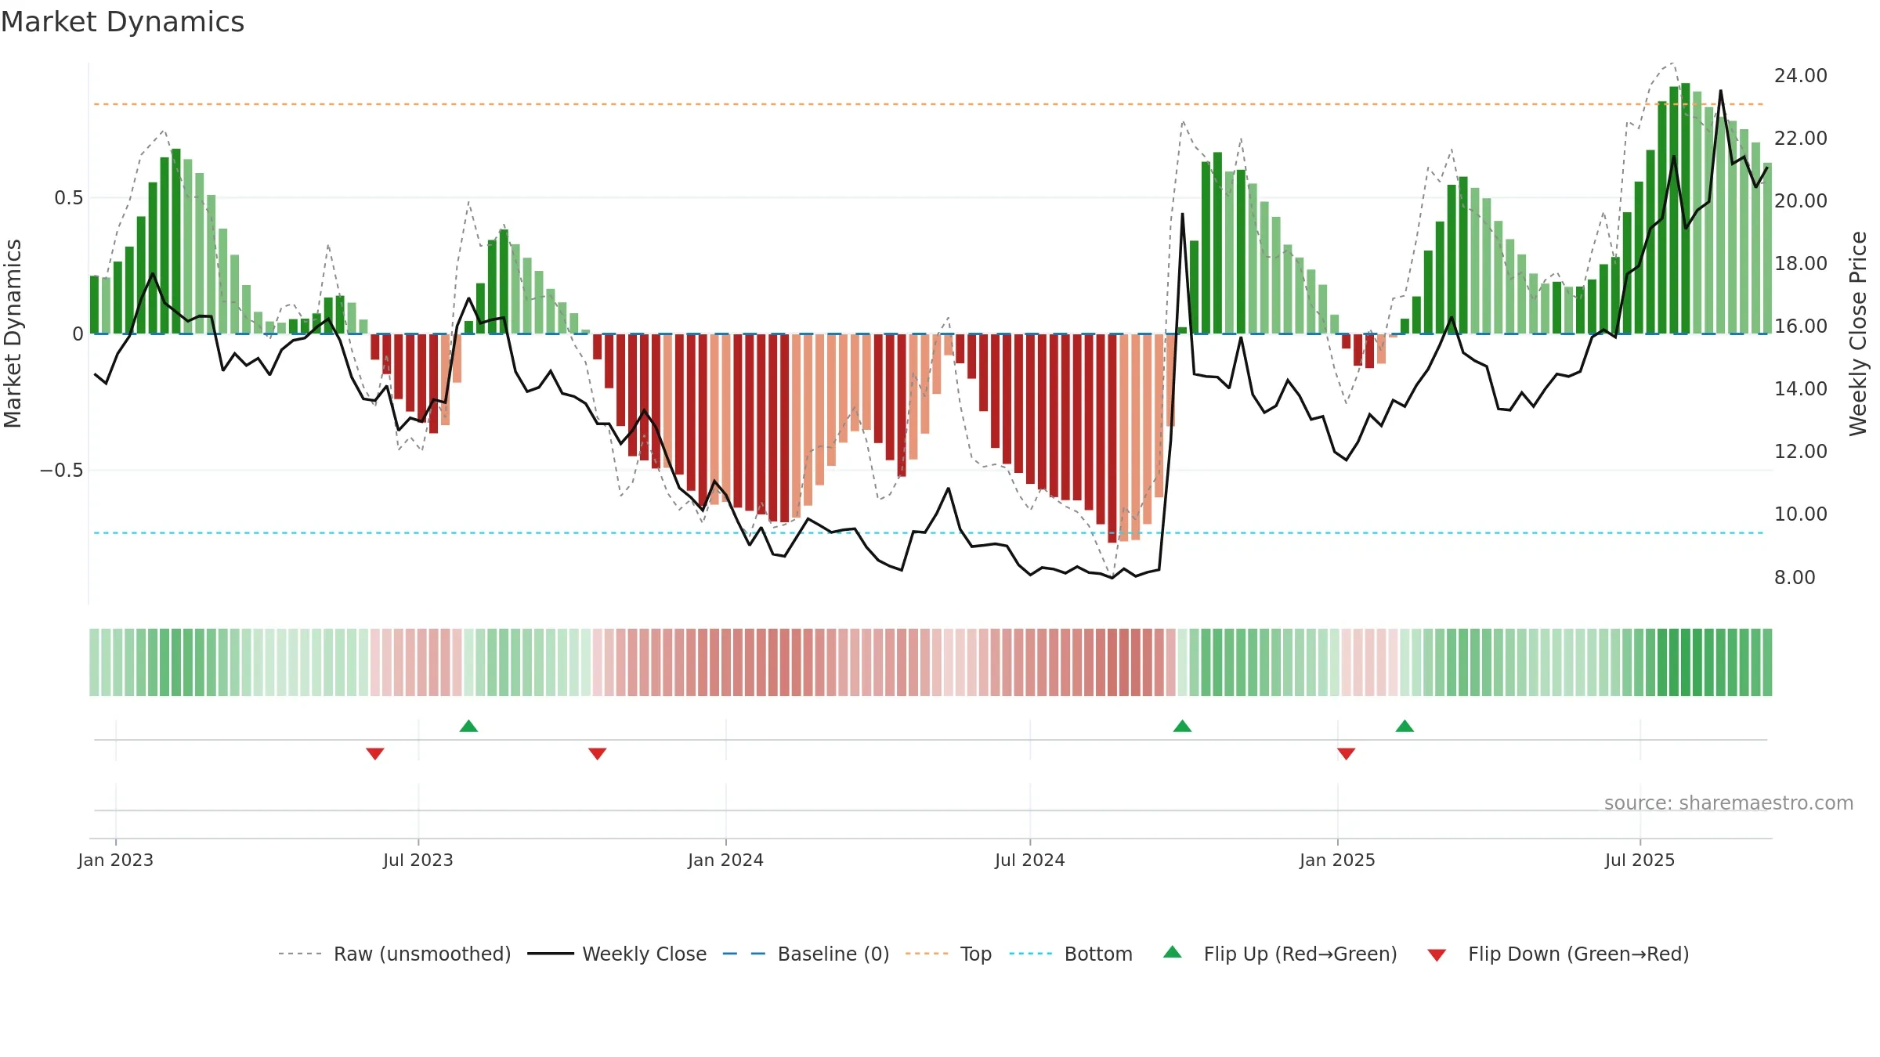Click the Weekly Close Price axis title
Viewport: 1880px width, 1057px height.
pos(1858,334)
